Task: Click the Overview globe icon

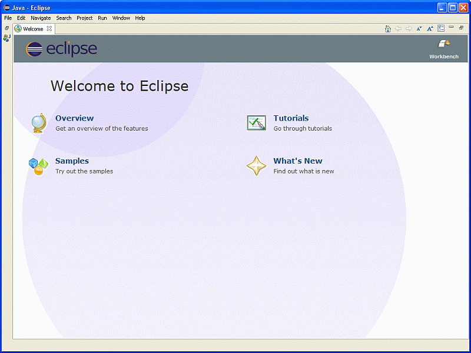Action: click(39, 123)
